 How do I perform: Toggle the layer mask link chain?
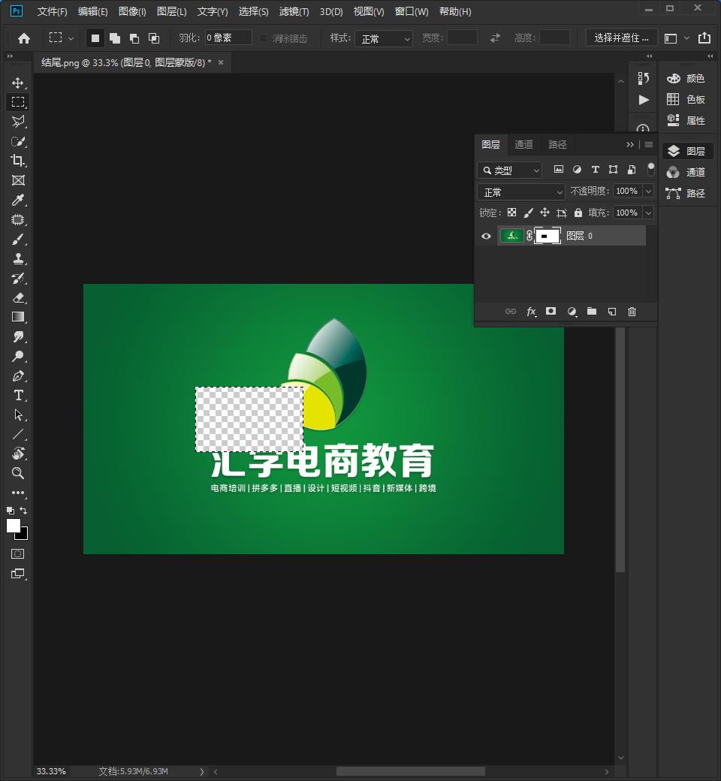529,236
